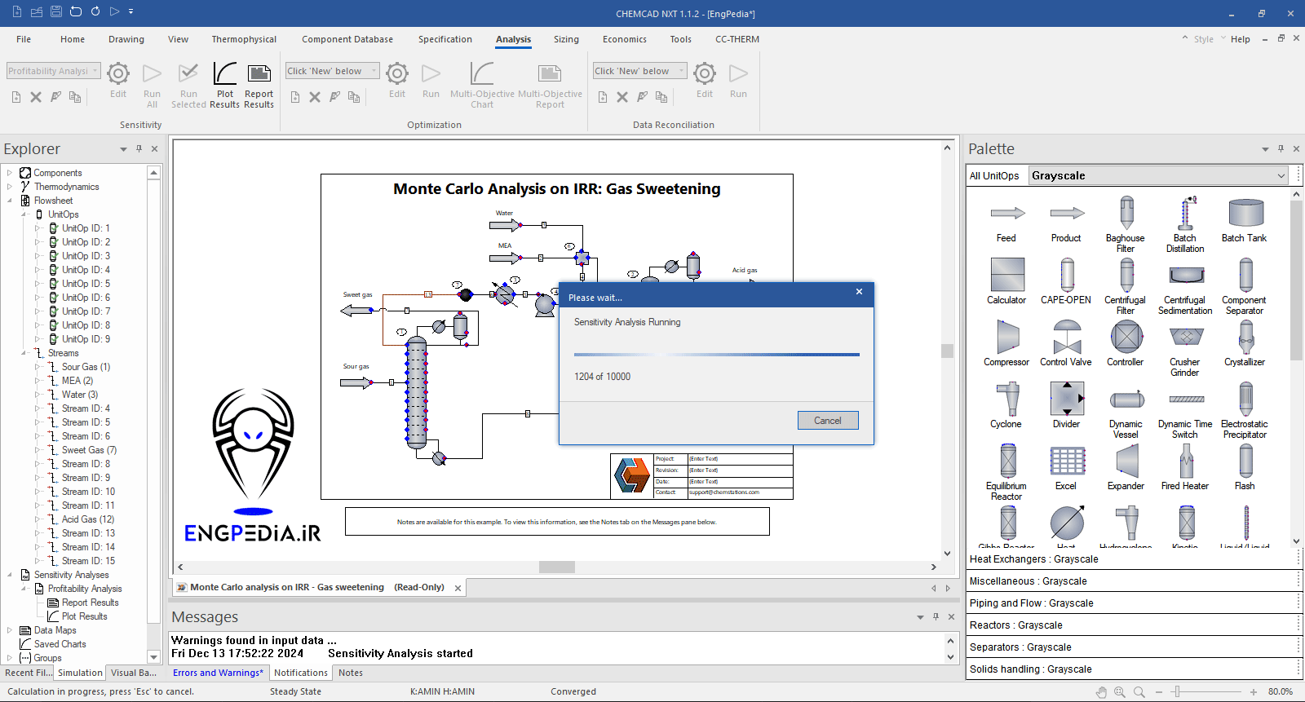
Task: Click the All UnitOps palette tab
Action: tap(994, 175)
